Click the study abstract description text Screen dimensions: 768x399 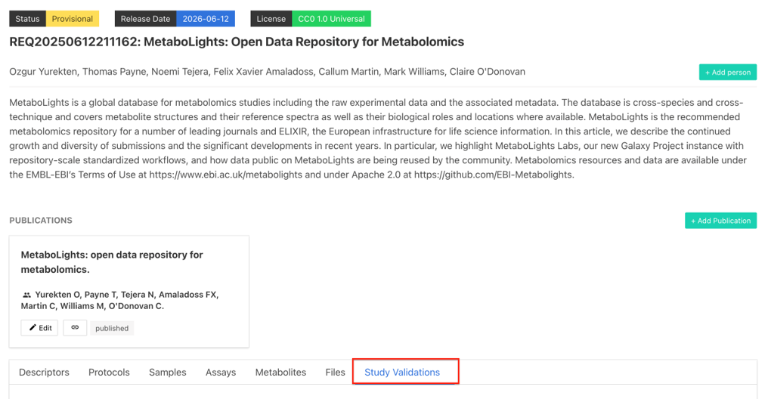(x=378, y=138)
